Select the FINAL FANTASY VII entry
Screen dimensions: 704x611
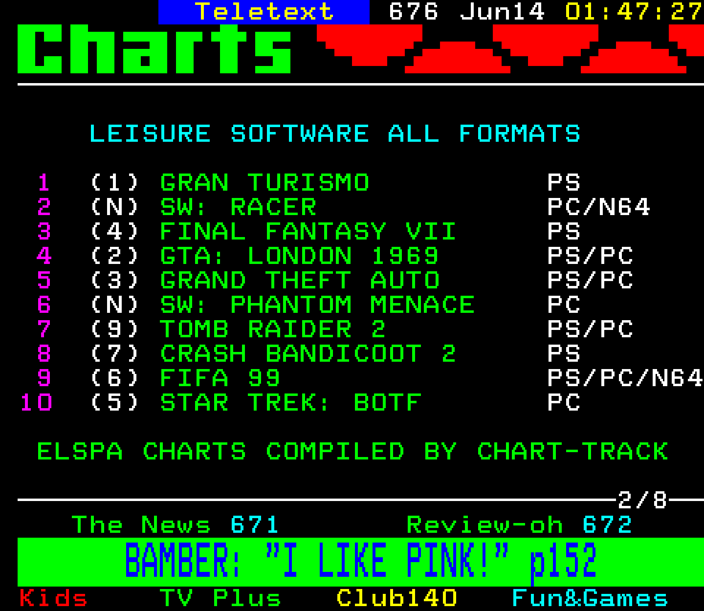pyautogui.click(x=308, y=232)
